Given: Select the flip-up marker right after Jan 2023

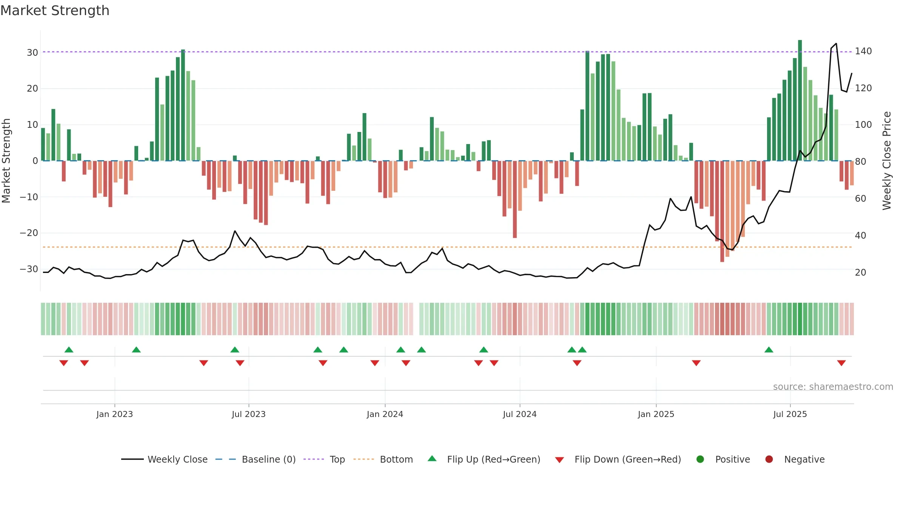Looking at the screenshot, I should pos(136,350).
